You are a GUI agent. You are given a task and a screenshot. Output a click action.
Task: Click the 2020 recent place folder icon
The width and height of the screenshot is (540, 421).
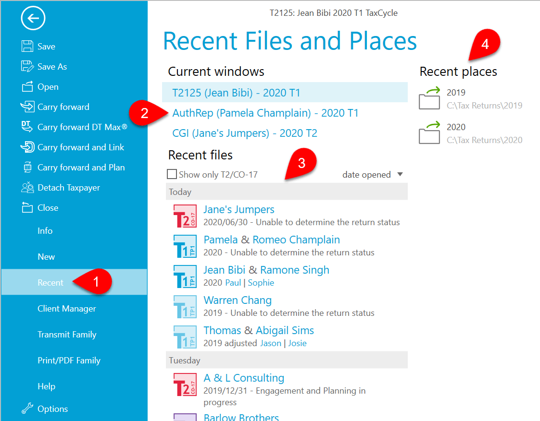click(429, 132)
